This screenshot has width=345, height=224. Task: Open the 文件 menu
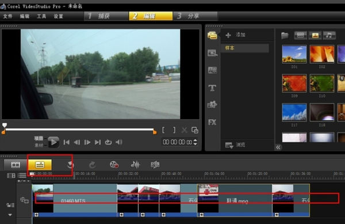7,16
